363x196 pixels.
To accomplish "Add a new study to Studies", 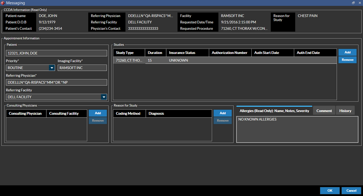I will tap(347, 52).
